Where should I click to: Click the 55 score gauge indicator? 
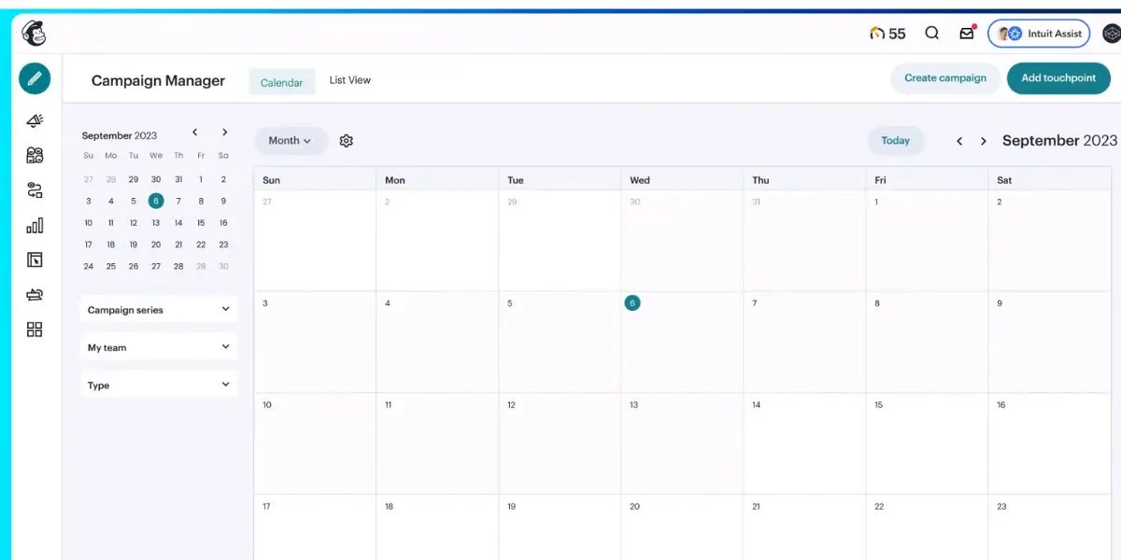point(887,34)
